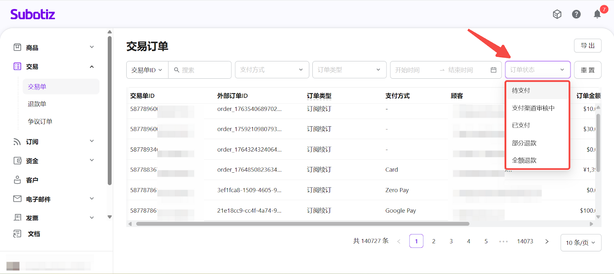Click the 3D cube icon in header
This screenshot has height=274, width=614.
557,14
